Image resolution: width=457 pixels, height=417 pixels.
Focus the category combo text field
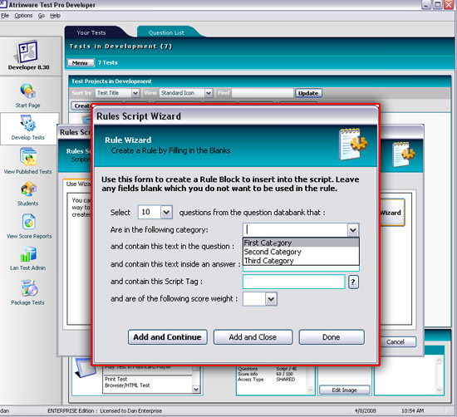coord(295,230)
